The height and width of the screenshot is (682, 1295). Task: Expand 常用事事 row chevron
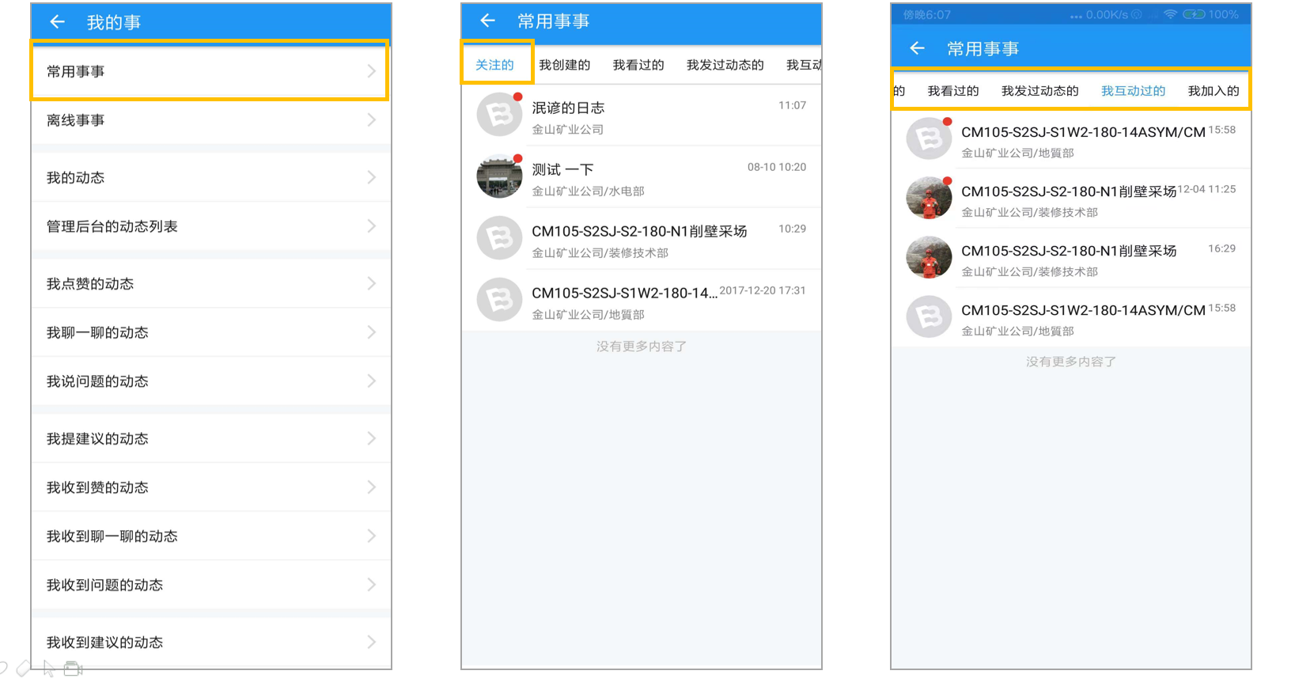(x=371, y=71)
